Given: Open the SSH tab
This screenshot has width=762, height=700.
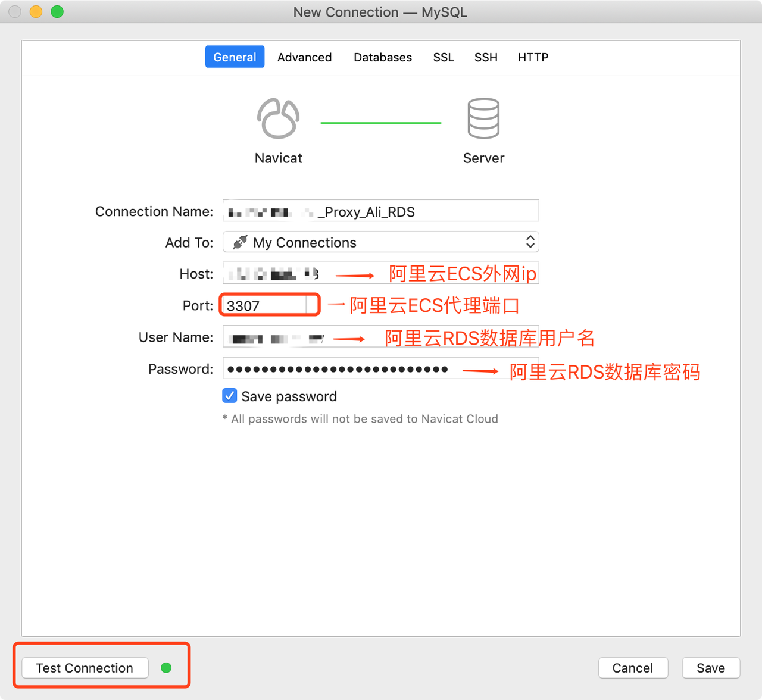Looking at the screenshot, I should click(x=486, y=57).
